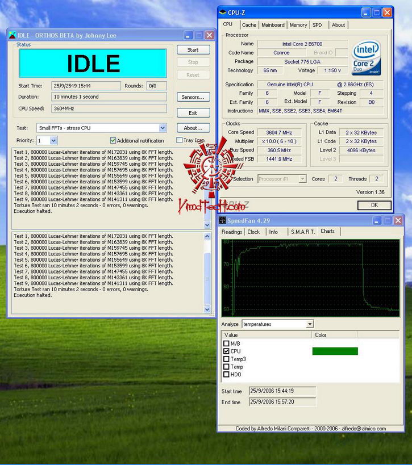Switch to the Cache tab in CPU-Z
The image size is (412, 465).
pyautogui.click(x=249, y=25)
